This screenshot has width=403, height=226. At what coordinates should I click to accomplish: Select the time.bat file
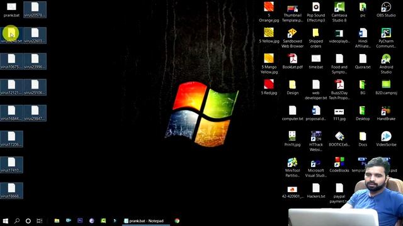pos(316,62)
